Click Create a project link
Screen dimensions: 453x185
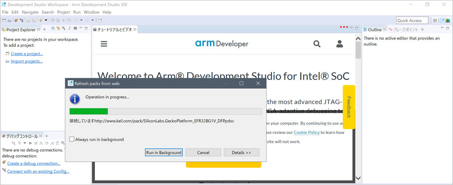pos(27,54)
